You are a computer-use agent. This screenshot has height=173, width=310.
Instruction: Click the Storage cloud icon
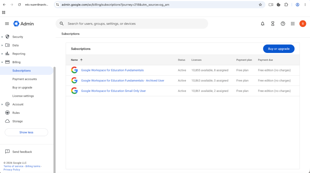click(x=7, y=121)
